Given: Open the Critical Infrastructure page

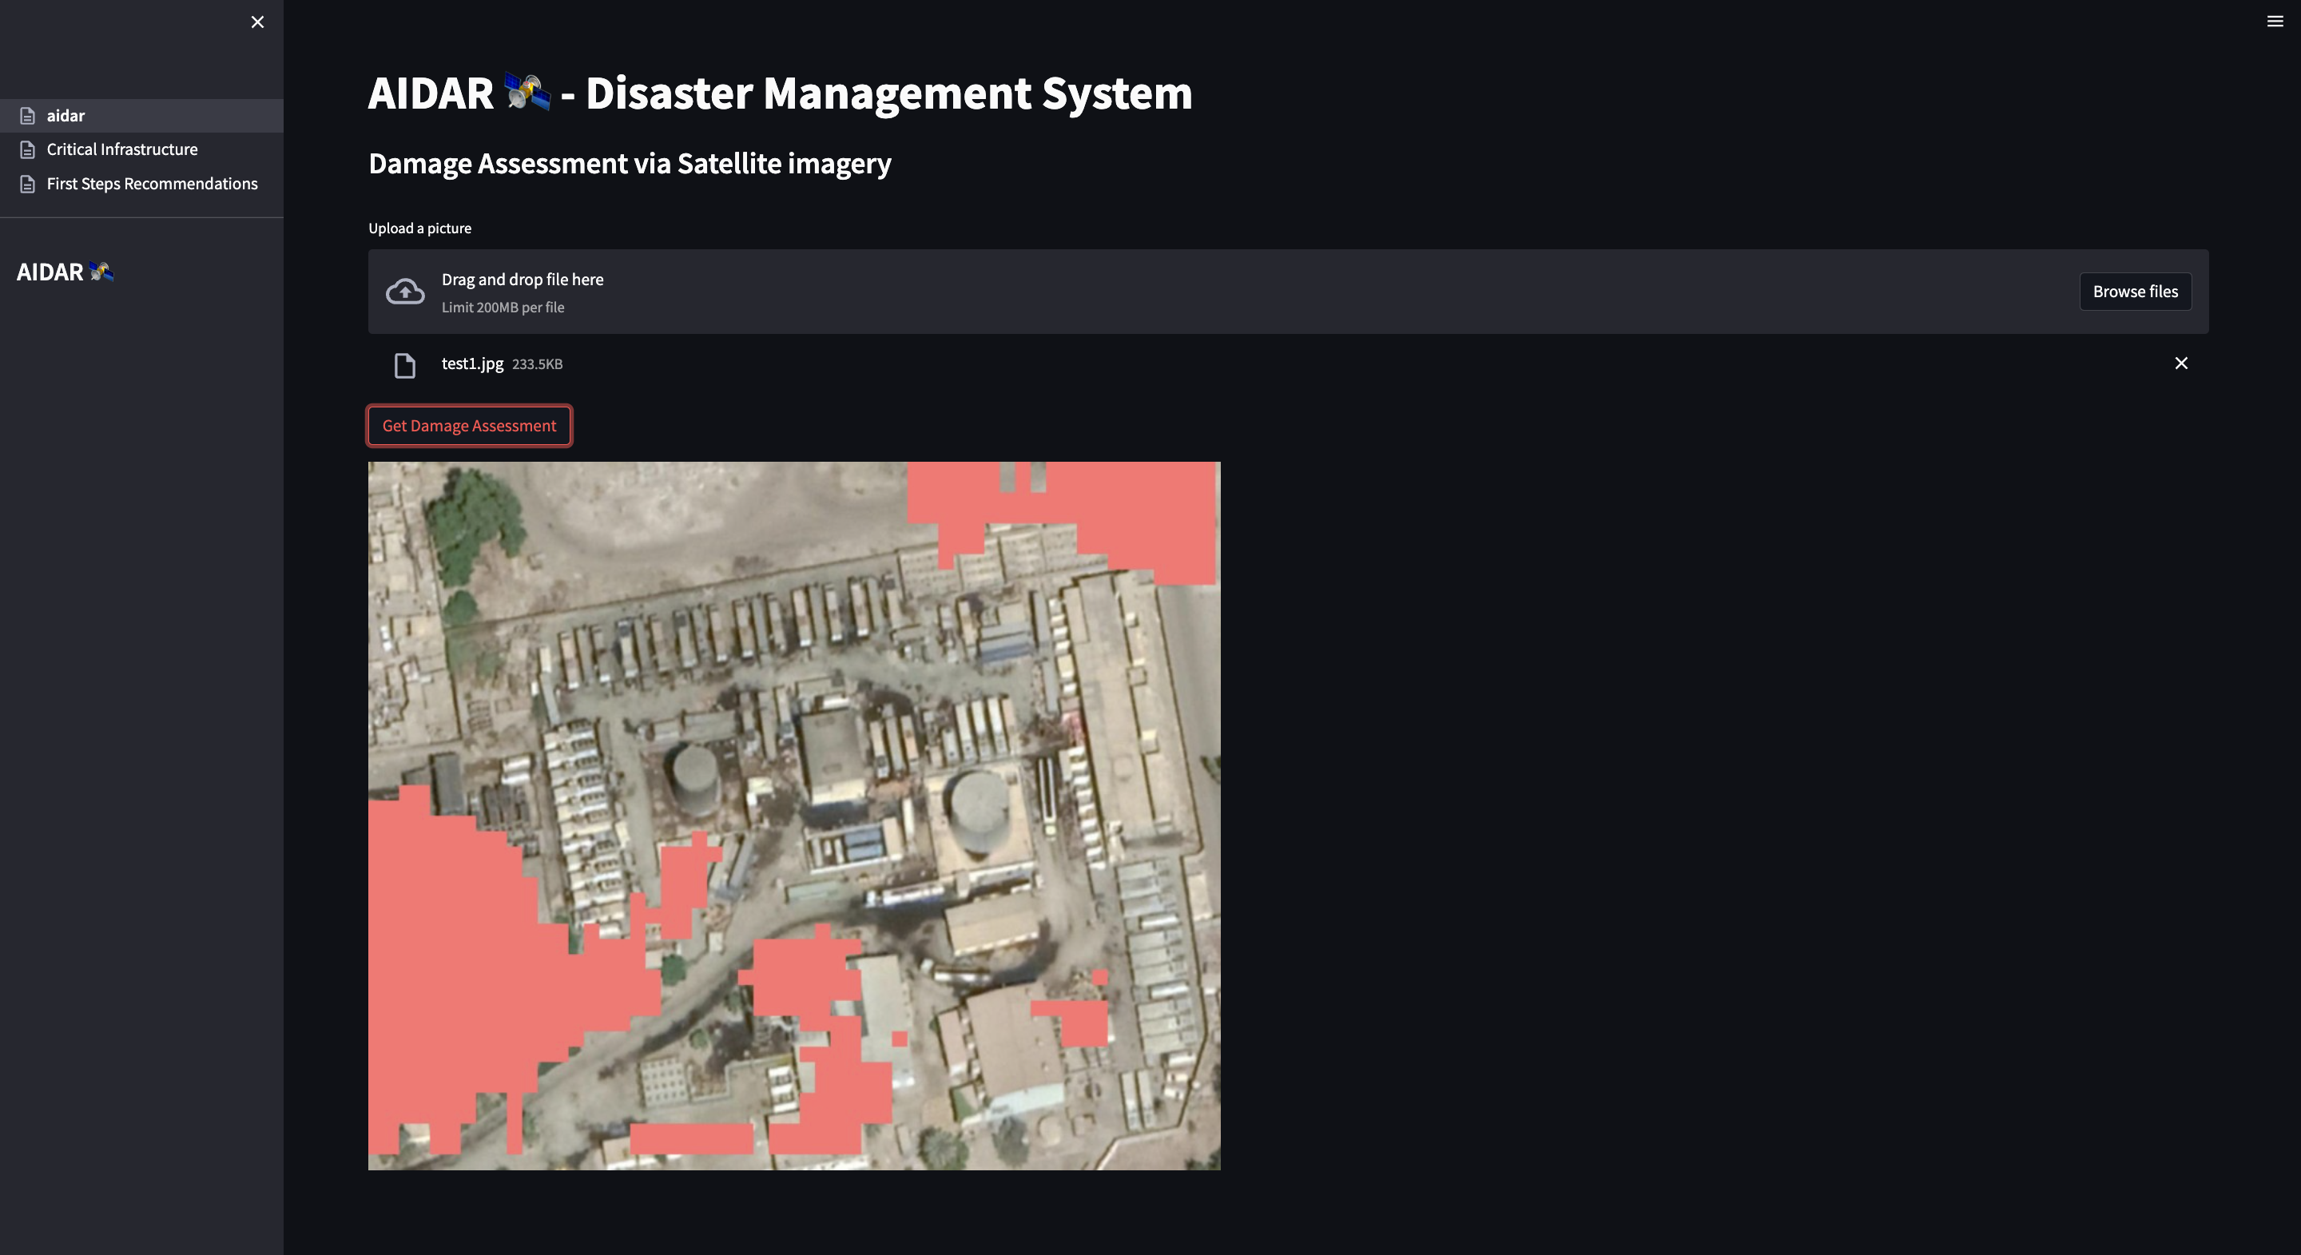Looking at the screenshot, I should click(x=122, y=150).
